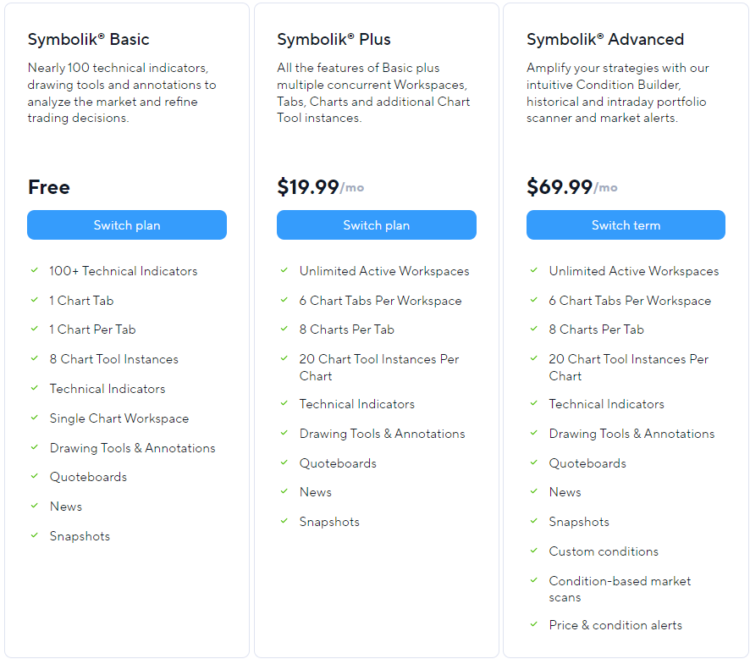
Task: Click the $69.99/mo price label
Action: point(572,186)
